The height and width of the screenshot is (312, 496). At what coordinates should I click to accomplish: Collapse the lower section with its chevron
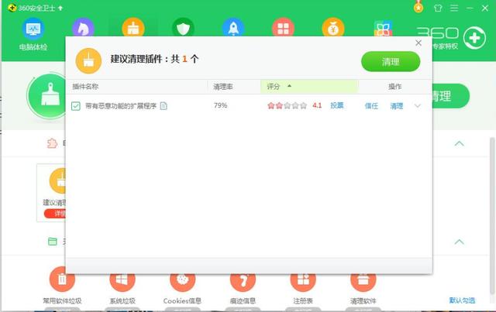coord(460,242)
